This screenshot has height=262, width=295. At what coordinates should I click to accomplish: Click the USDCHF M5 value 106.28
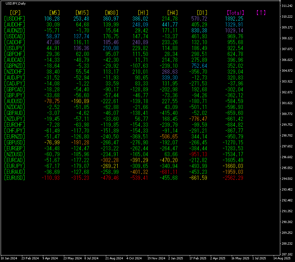[x=52, y=19]
